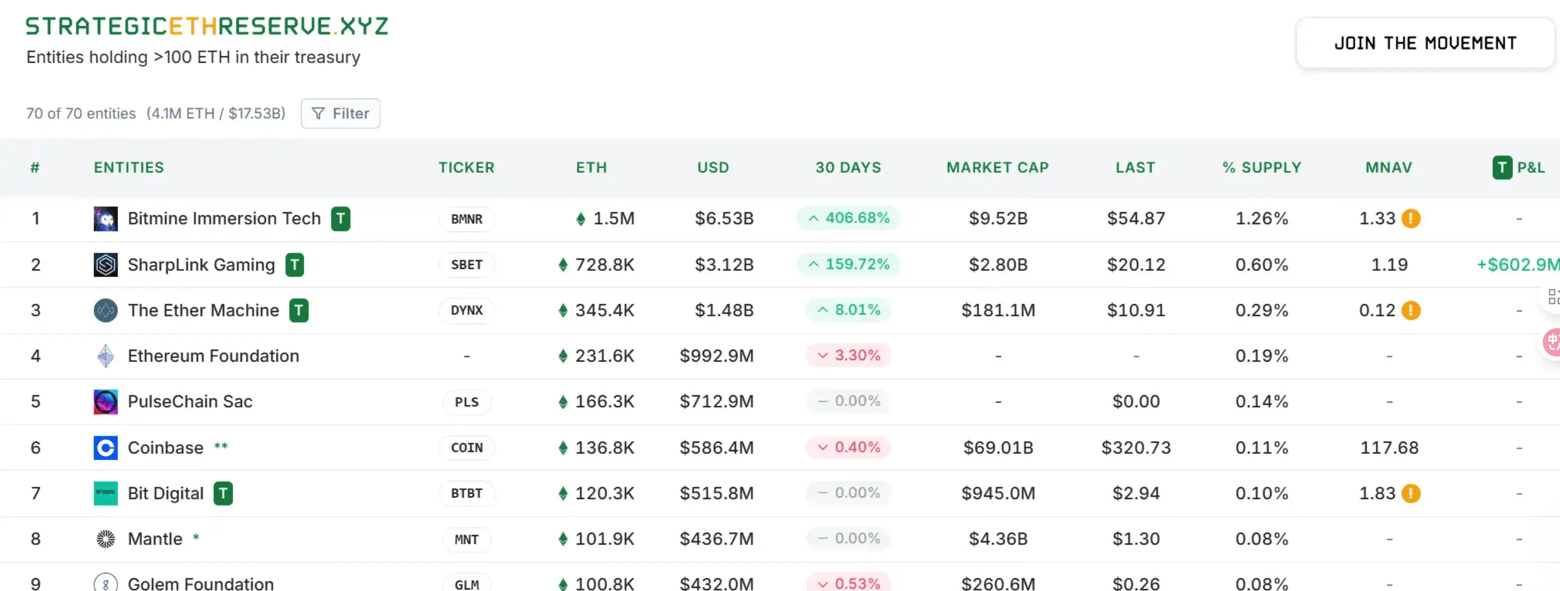The height and width of the screenshot is (591, 1560).
Task: Click green T badge next to Bitmine Immersion Tech
Action: coord(341,218)
